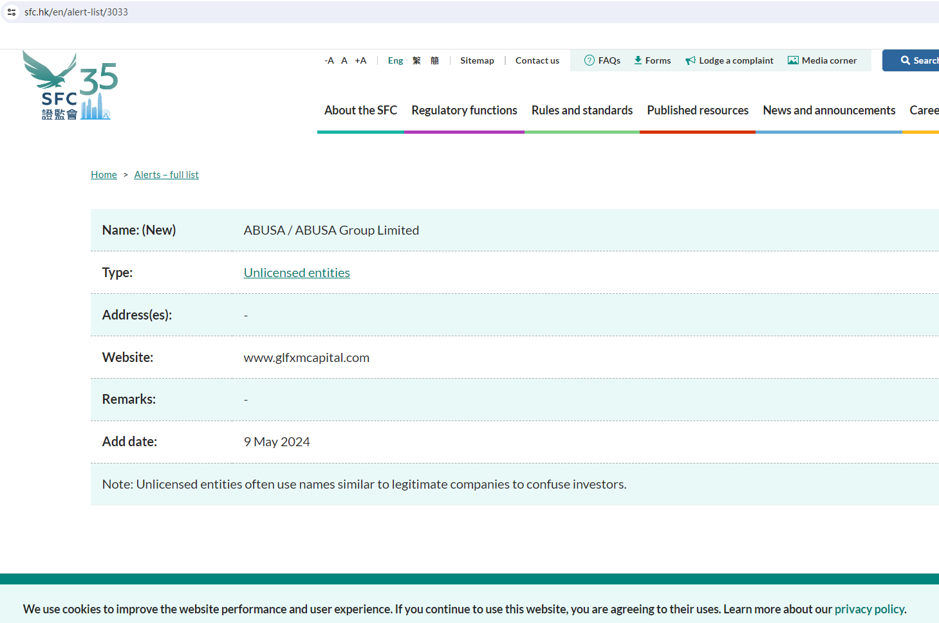Increase font size with +A
Screen dimensions: 939x623
click(360, 60)
